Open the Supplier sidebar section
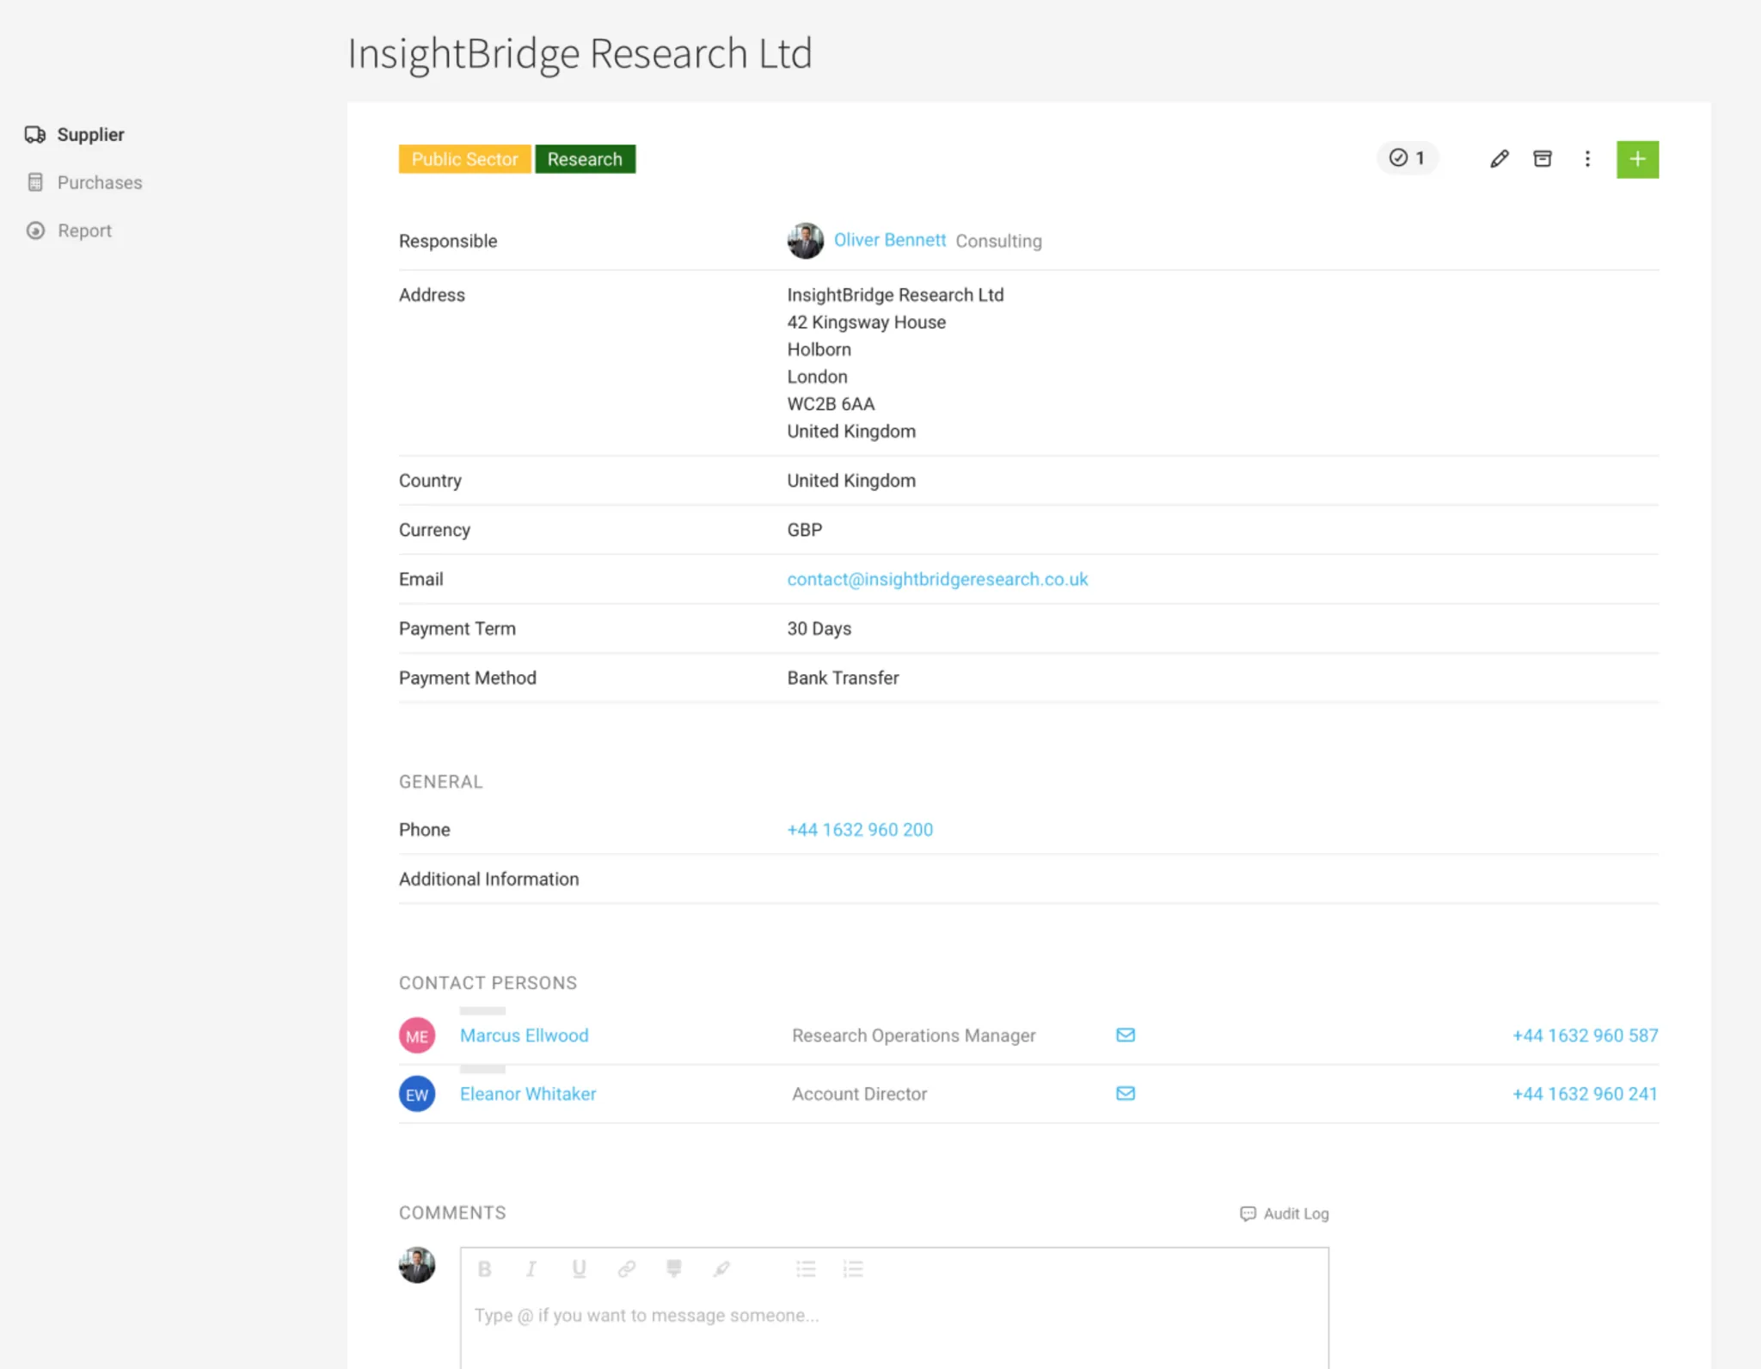 click(x=74, y=134)
